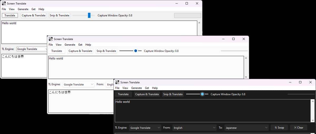
Task: Click Screen Translate app icon in dark front window
Action: tap(117, 82)
